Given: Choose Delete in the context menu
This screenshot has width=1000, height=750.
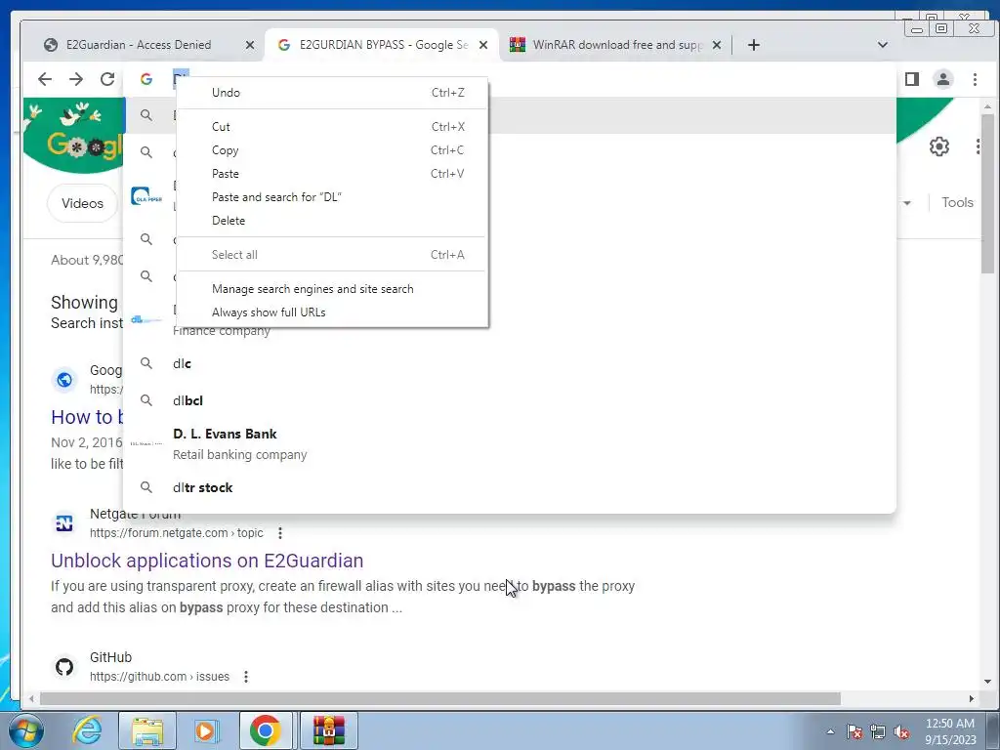Looking at the screenshot, I should point(332,221).
